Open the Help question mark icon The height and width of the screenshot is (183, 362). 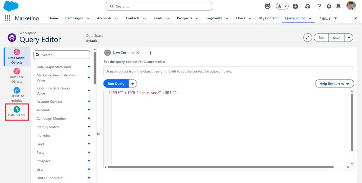coord(319,6)
